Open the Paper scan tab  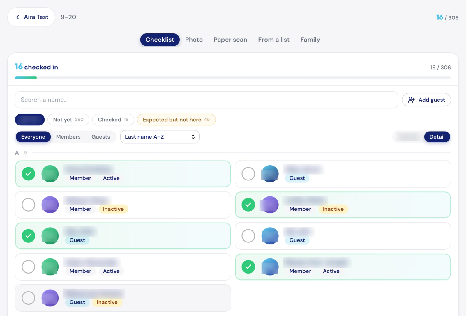point(230,40)
